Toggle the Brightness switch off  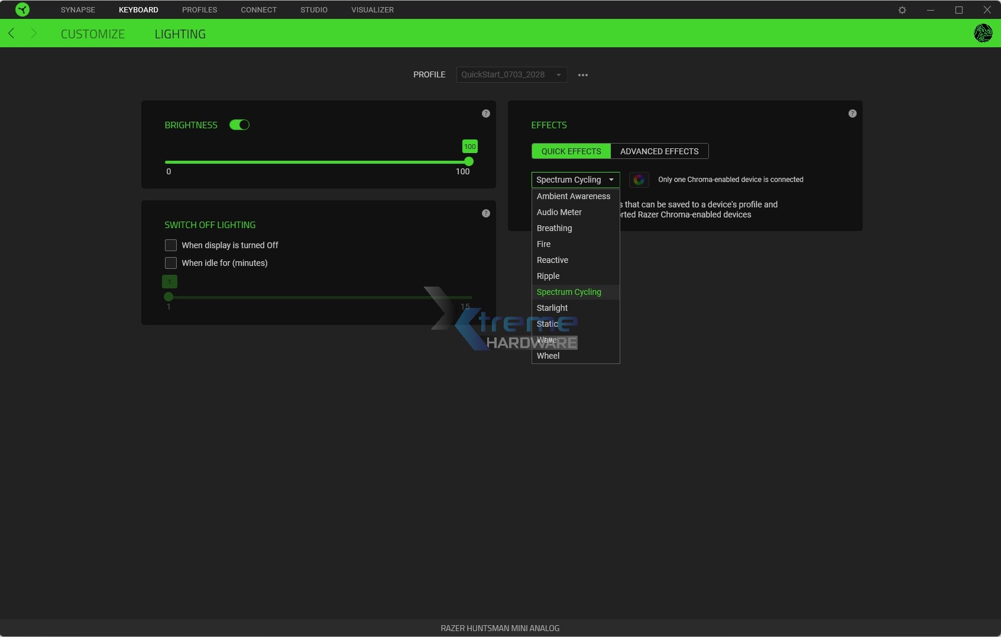(239, 125)
